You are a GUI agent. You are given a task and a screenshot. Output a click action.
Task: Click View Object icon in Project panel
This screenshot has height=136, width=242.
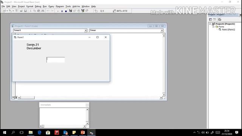point(214,19)
